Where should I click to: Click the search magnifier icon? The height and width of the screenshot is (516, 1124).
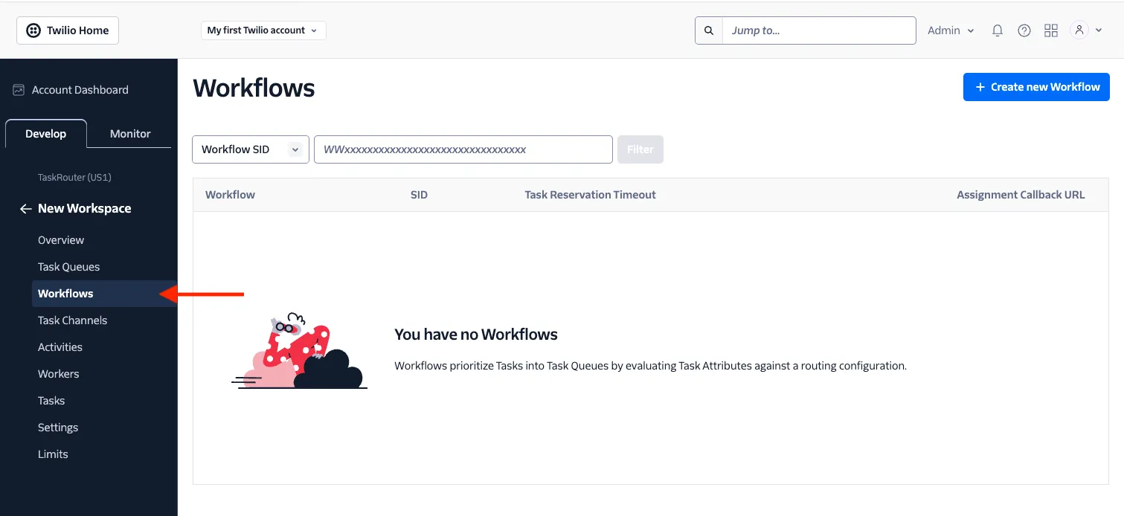(709, 30)
